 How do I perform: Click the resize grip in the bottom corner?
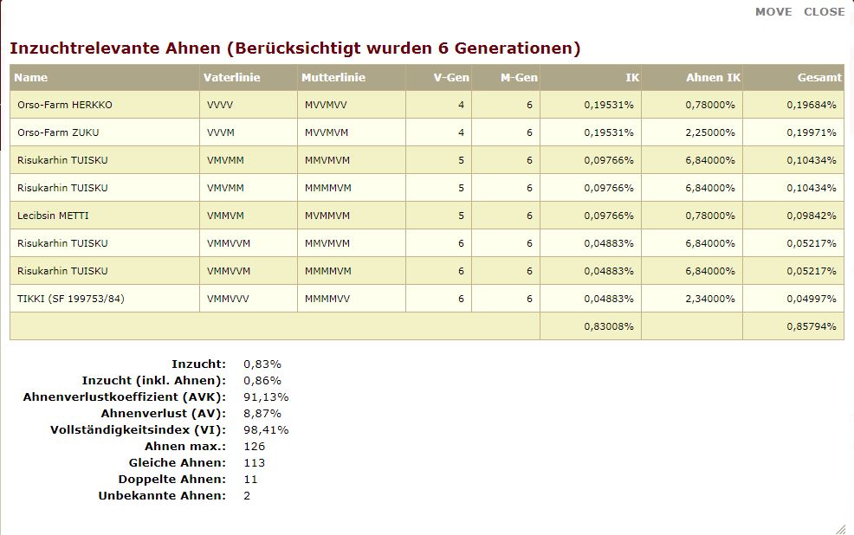[841, 529]
